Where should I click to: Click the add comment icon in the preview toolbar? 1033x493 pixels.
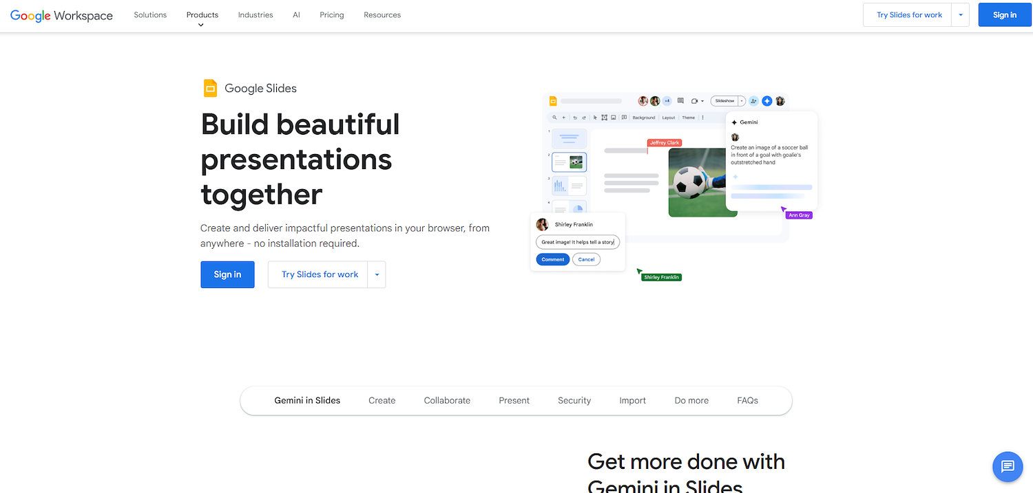[x=624, y=118]
